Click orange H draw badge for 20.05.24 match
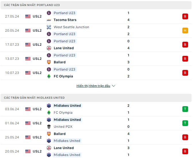This screenshot has width=193, height=158. 185,31
